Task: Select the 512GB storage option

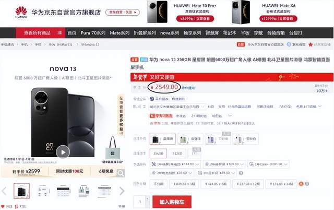Action: click(177, 153)
